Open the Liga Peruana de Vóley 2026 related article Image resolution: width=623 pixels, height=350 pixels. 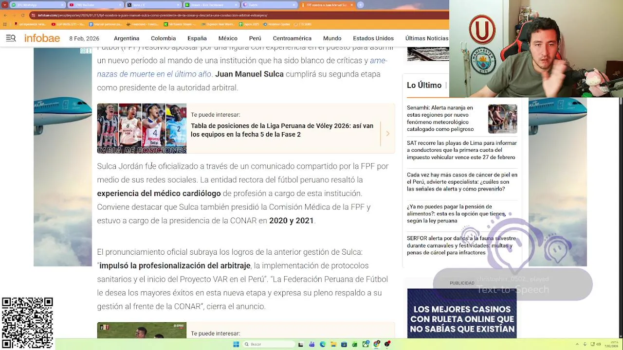pos(282,130)
